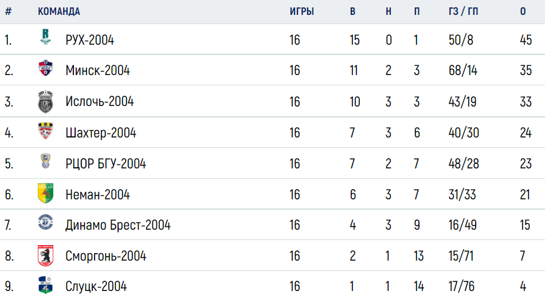Select the Шахтер-2004 club badge
545x299 pixels.
(x=45, y=131)
